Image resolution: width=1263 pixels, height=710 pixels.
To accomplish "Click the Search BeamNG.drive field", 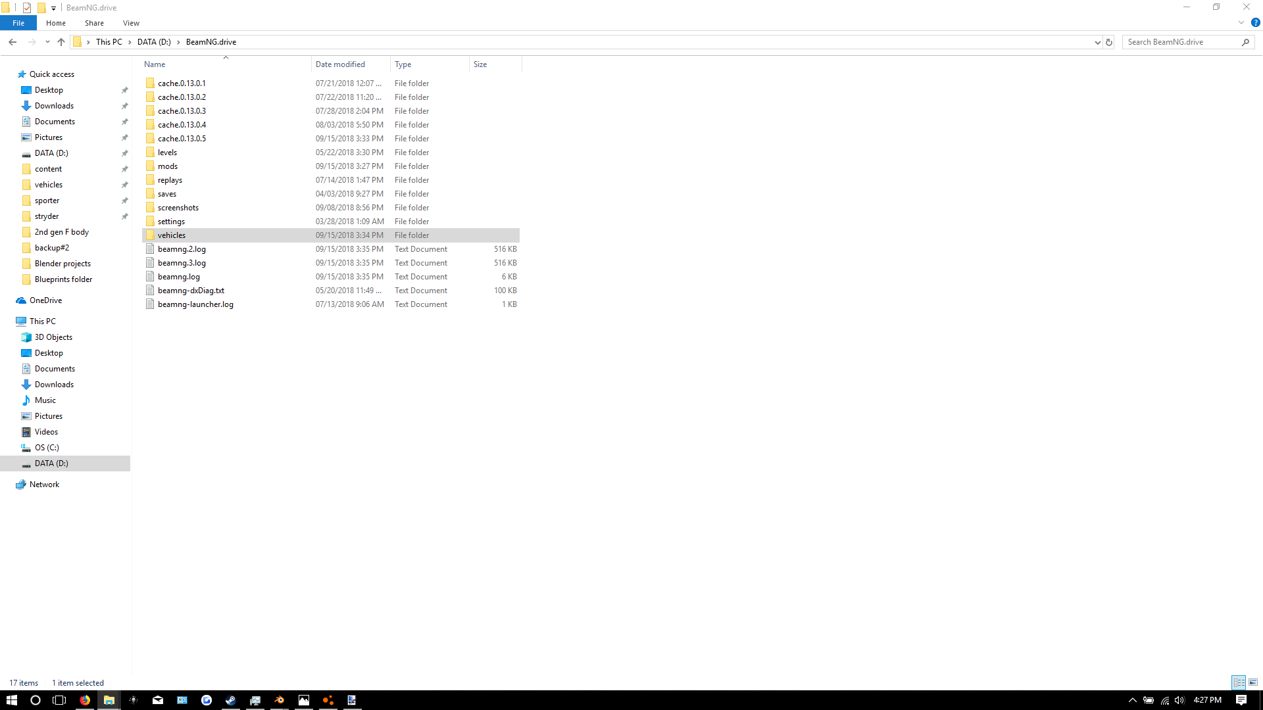I will 1181,42.
